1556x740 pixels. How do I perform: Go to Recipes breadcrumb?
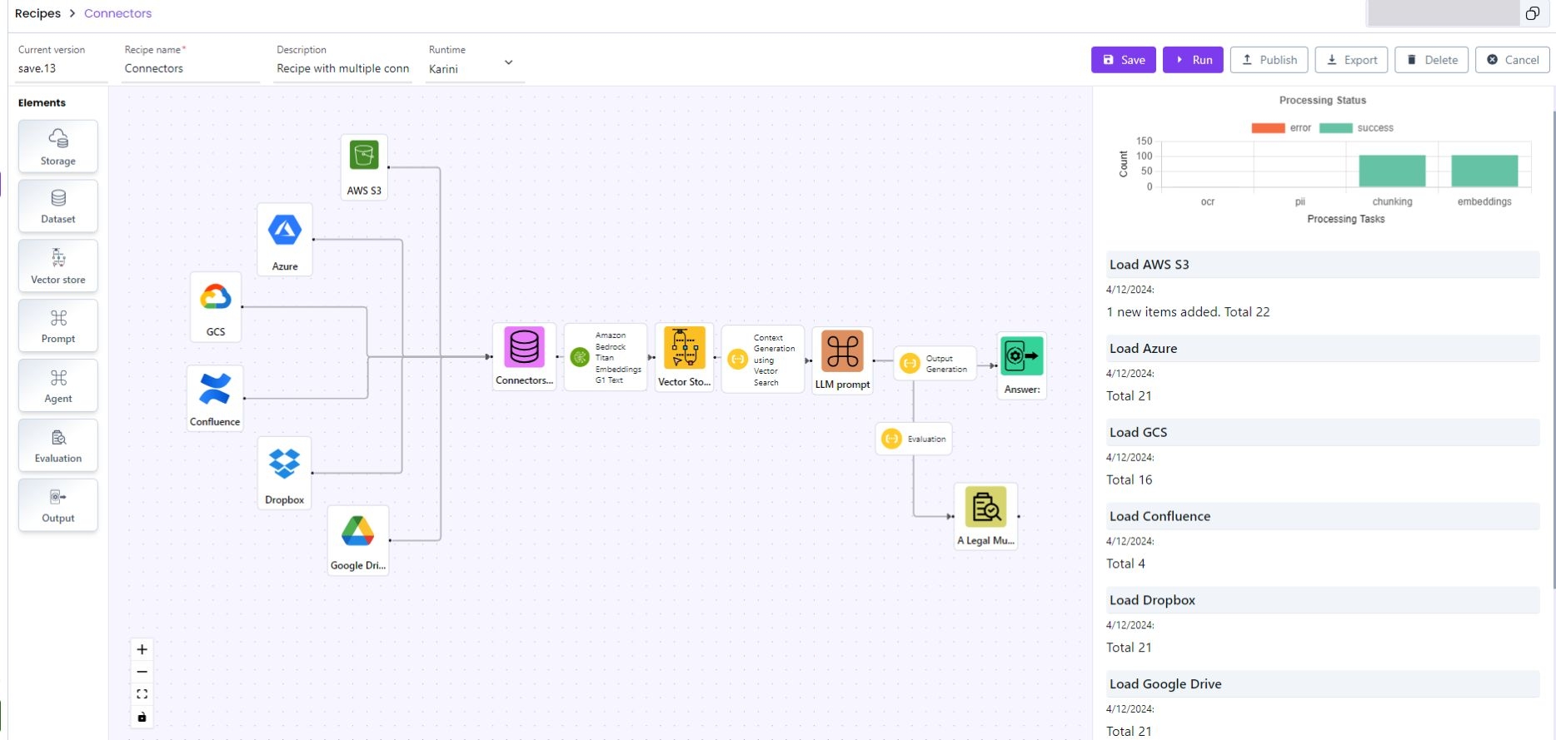37,13
